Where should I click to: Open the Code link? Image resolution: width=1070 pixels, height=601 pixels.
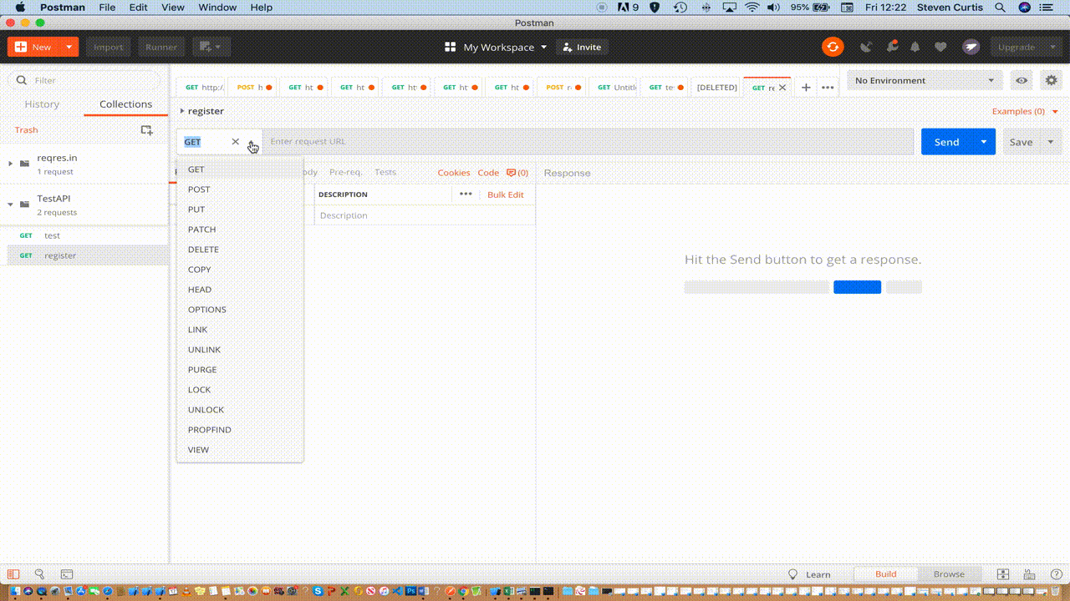(488, 173)
